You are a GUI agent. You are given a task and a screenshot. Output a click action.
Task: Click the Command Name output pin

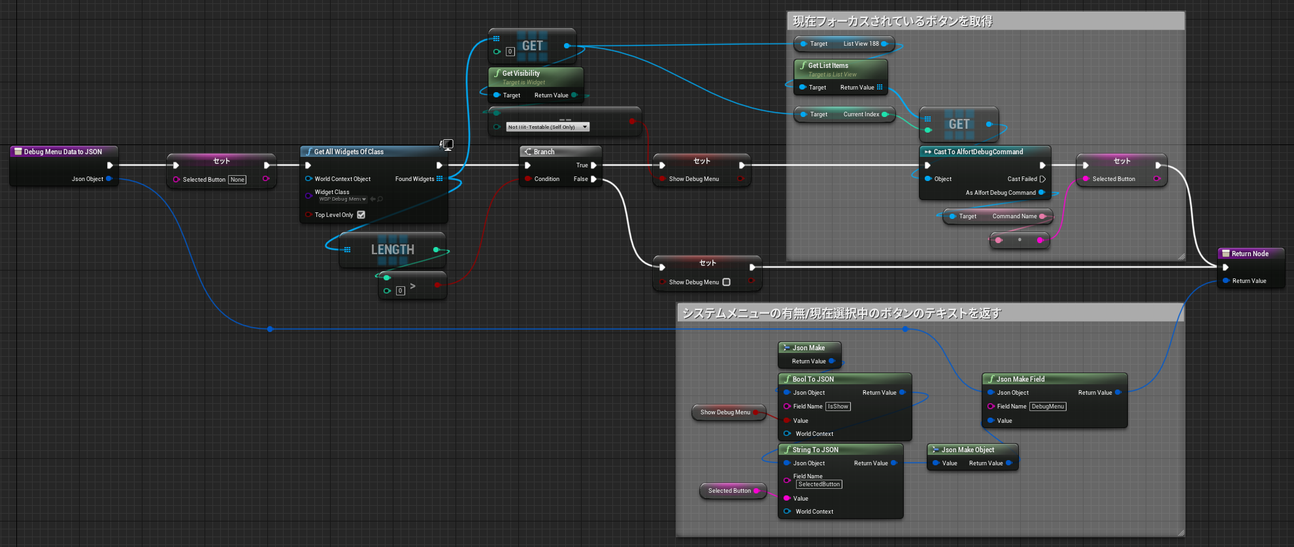[x=1042, y=216]
